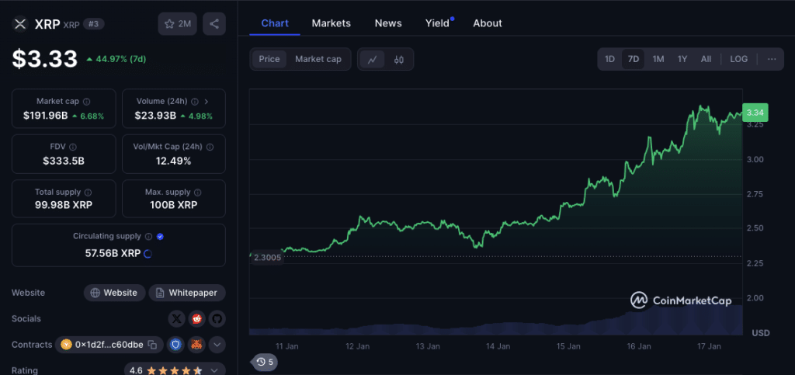Click the history events badge showing 5
The width and height of the screenshot is (795, 375).
click(x=265, y=362)
